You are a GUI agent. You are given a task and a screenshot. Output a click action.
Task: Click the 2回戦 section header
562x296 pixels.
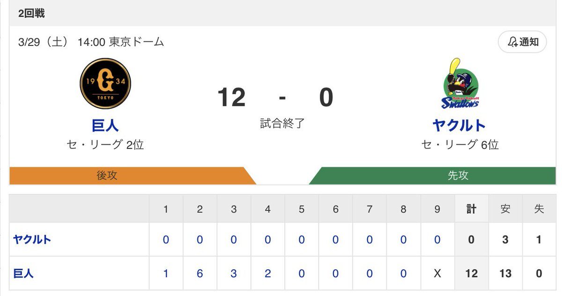tap(32, 14)
